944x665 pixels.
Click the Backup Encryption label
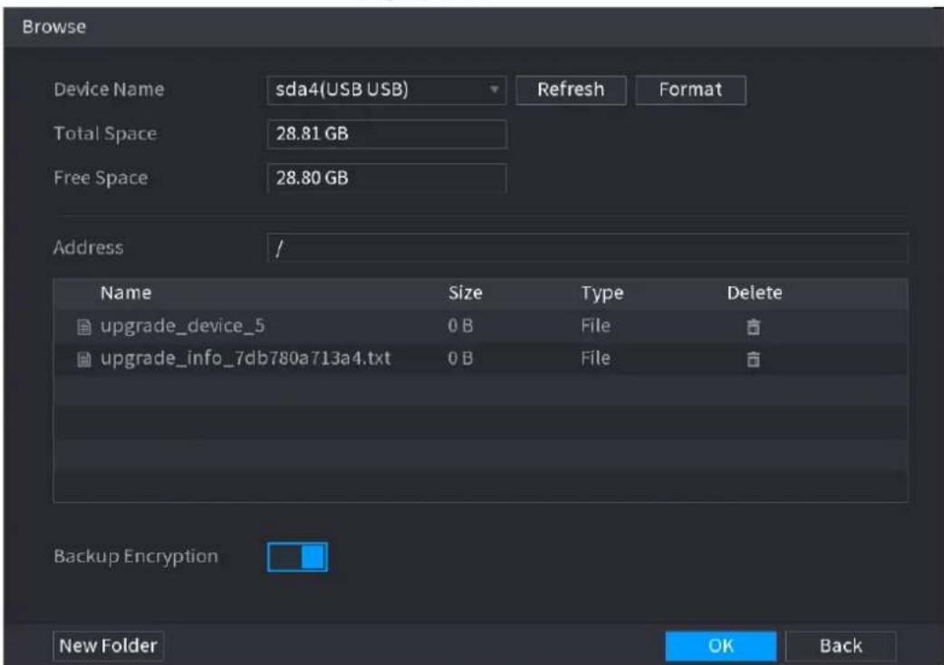[136, 556]
